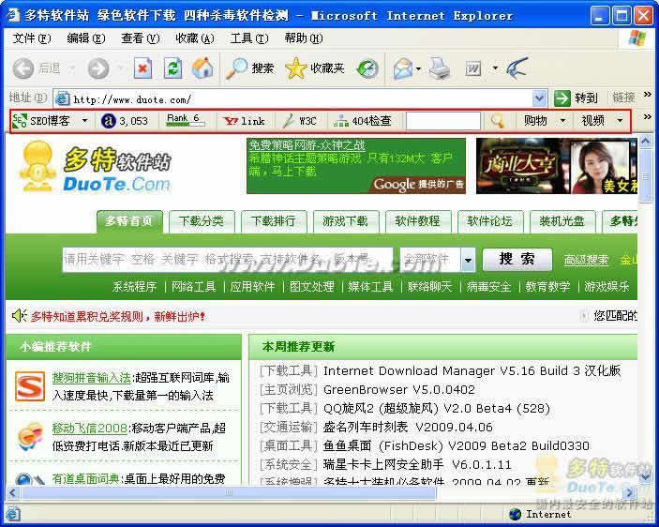The width and height of the screenshot is (659, 527).
Task: Open the Mail button dropdown arrow
Action: (419, 68)
